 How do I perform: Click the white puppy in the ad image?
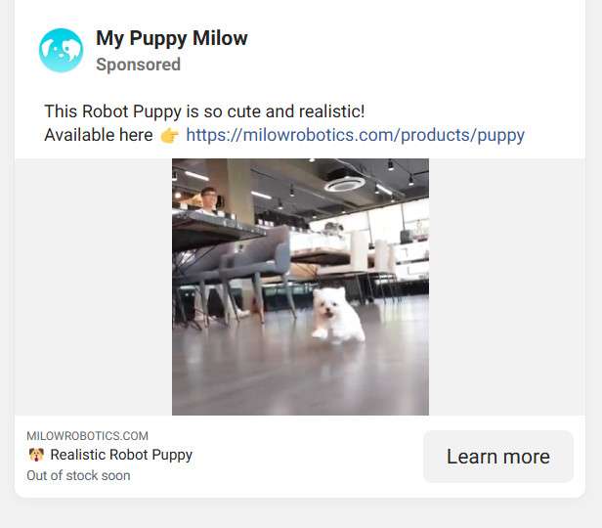click(337, 315)
